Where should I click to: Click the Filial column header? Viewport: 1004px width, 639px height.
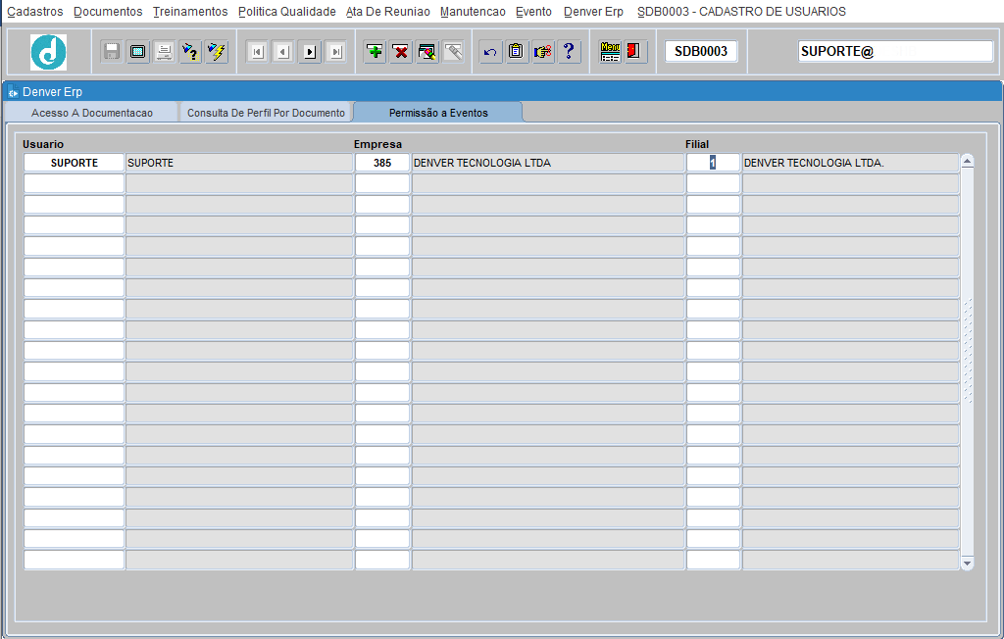pyautogui.click(x=697, y=144)
